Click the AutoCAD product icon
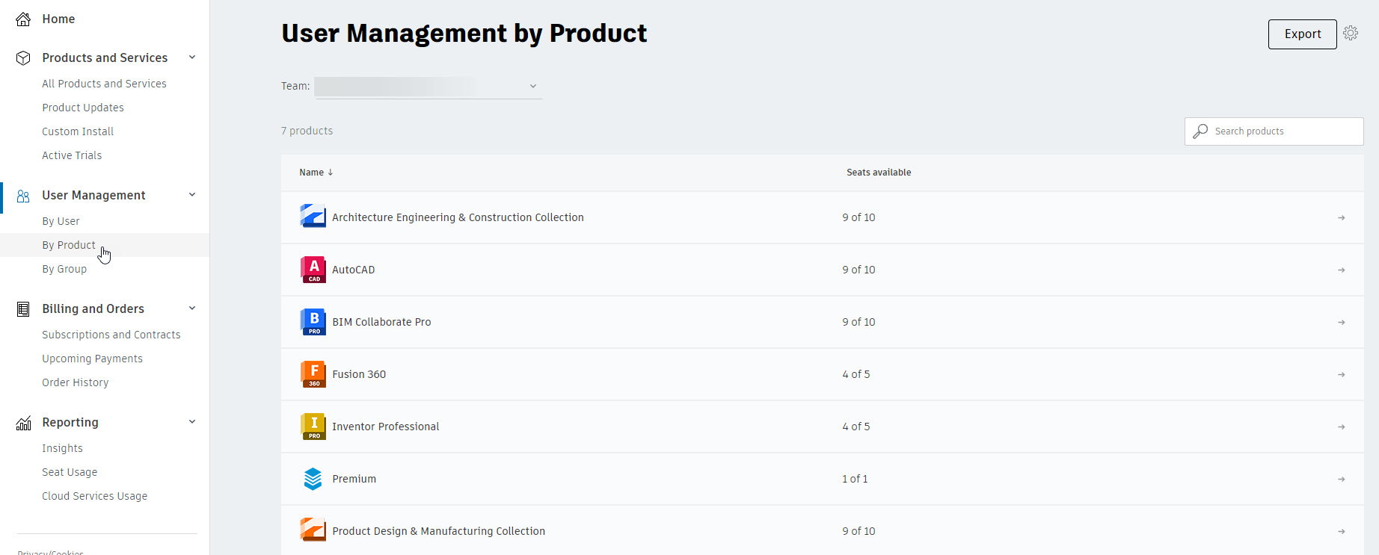 point(313,270)
